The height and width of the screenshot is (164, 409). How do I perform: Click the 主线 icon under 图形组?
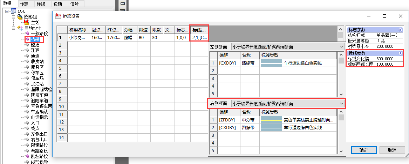[x=26, y=22]
